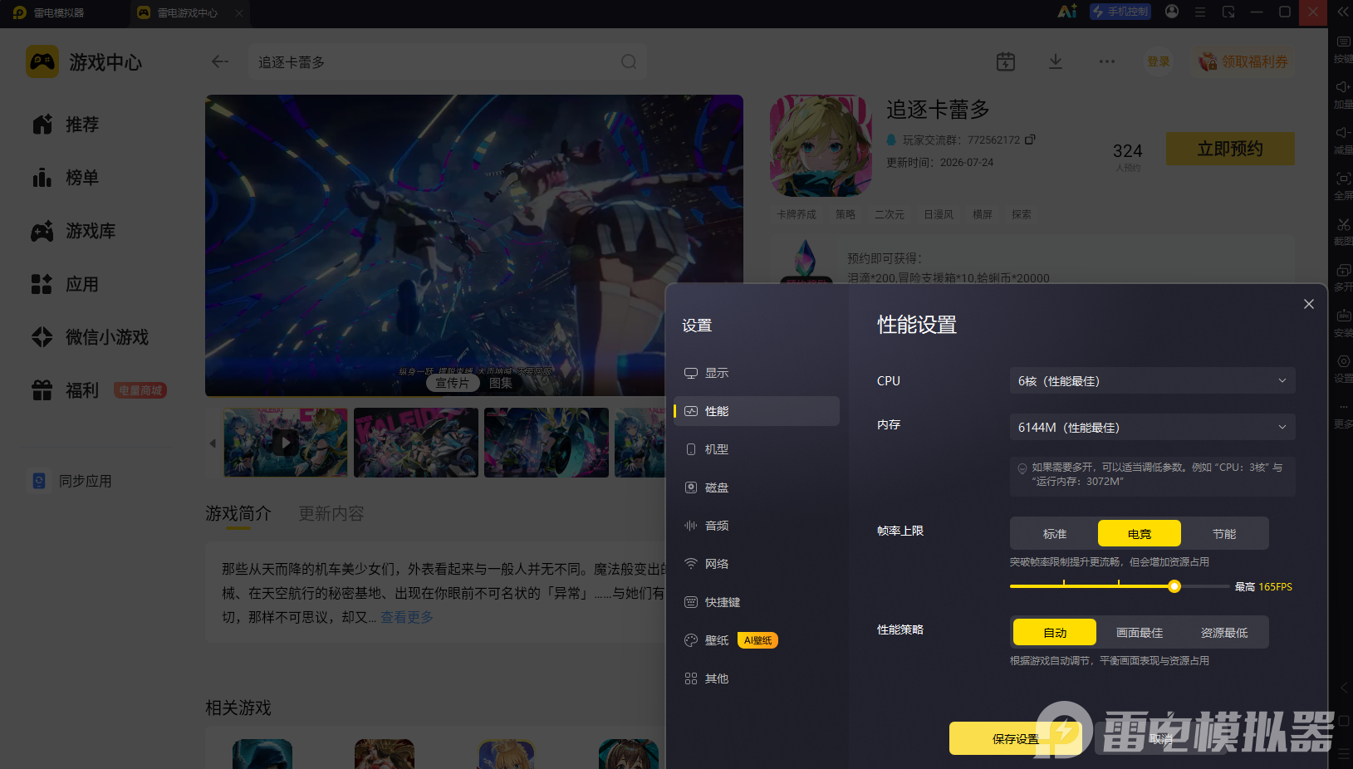Click 保存设置 to save settings
The height and width of the screenshot is (769, 1353).
[x=1015, y=738]
